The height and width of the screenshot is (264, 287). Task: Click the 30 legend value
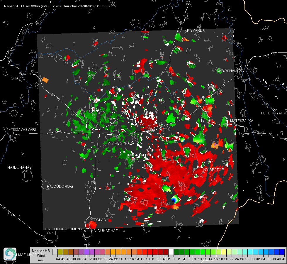coord(253,259)
